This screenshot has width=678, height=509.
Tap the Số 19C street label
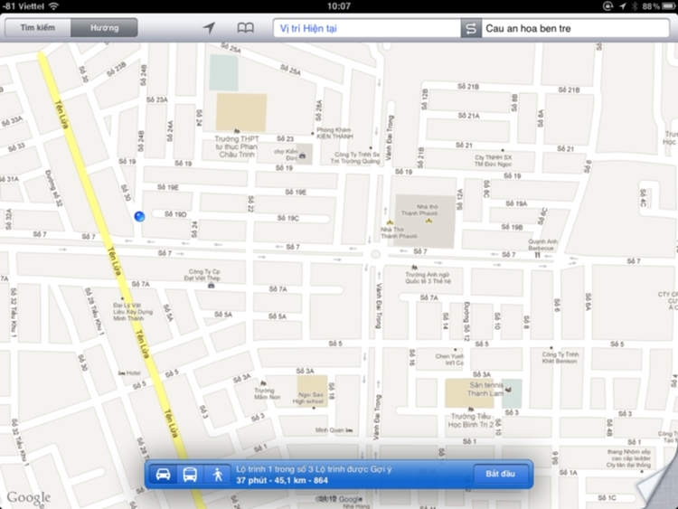coord(288,218)
